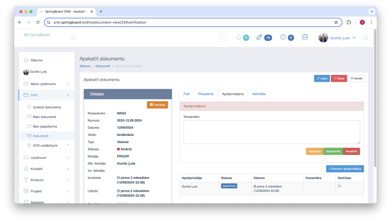Click the logout icon beside user name
The height and width of the screenshot is (219, 391).
click(366, 38)
